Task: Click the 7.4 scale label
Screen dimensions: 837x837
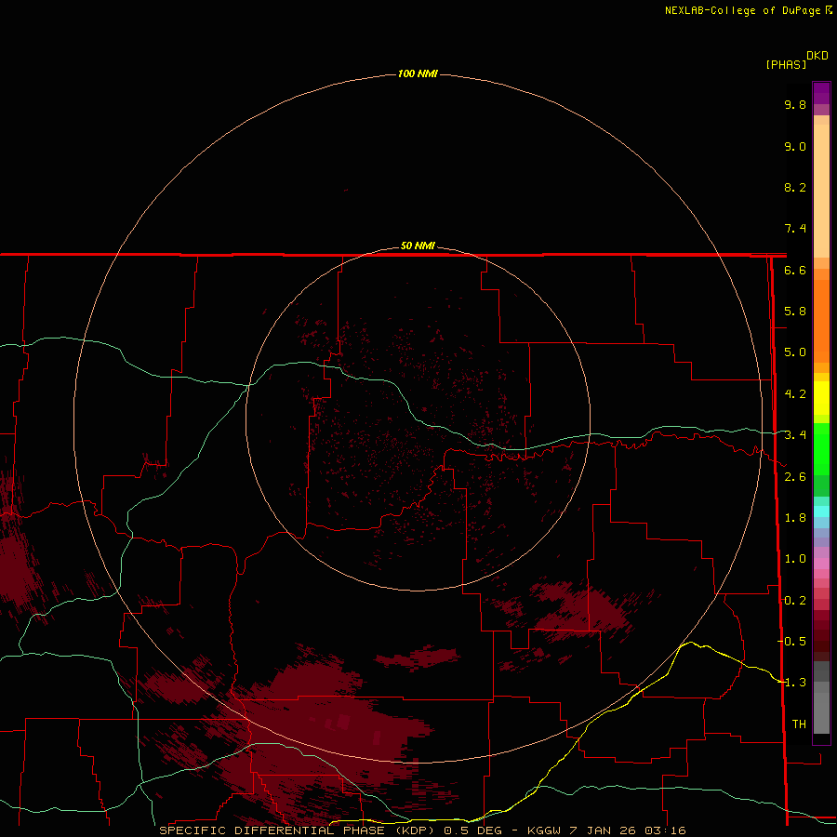Action: [795, 229]
